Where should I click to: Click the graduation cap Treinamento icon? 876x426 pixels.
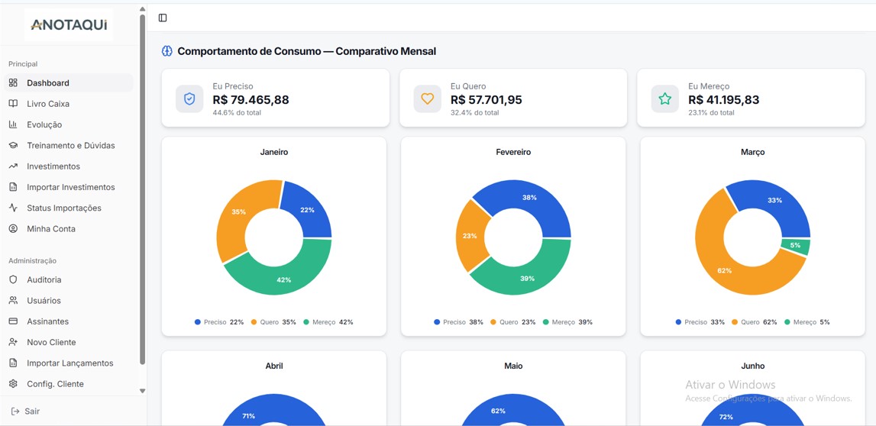(14, 145)
